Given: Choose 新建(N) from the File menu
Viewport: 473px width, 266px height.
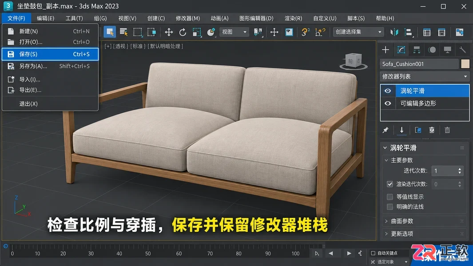Looking at the screenshot, I should [50, 32].
